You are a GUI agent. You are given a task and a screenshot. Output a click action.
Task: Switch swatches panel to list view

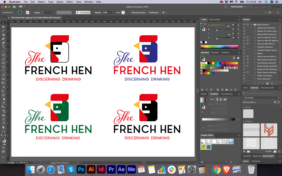point(234,58)
